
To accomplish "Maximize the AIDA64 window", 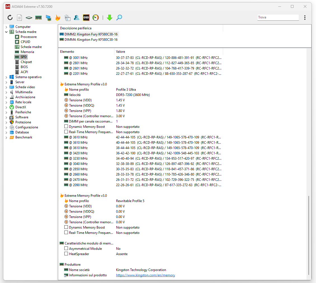I will pos(292,6).
